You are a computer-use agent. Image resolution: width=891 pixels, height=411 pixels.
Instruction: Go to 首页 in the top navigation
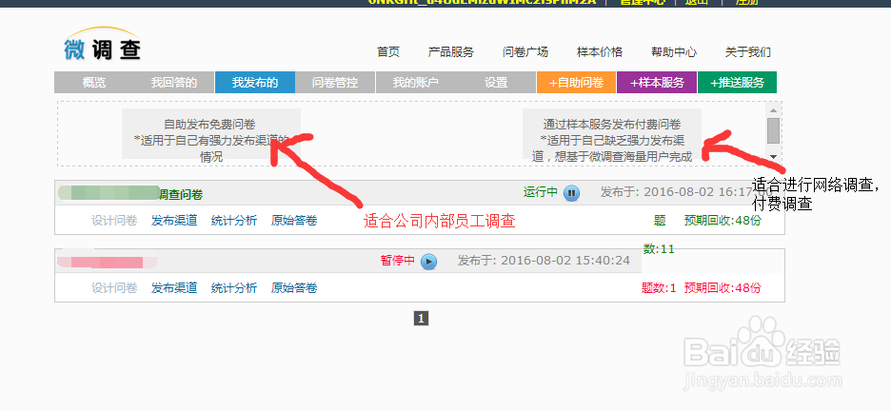(x=388, y=52)
